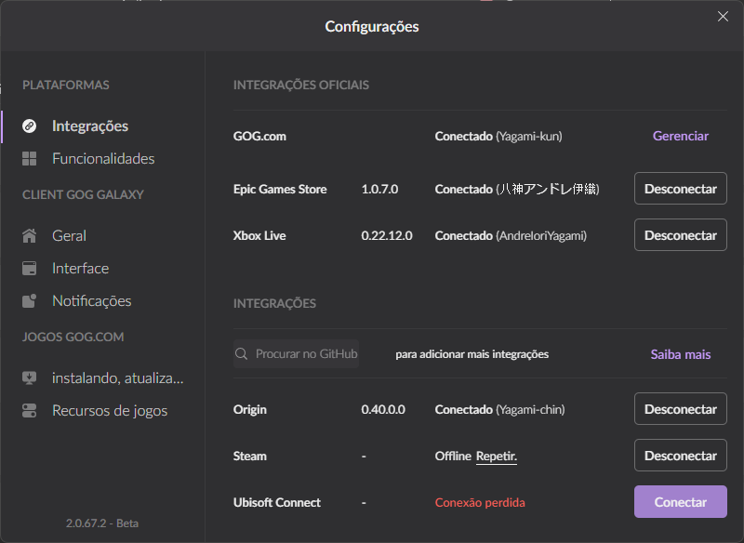This screenshot has width=744, height=543.
Task: Focus the Procurar no GitHub search field
Action: point(296,353)
